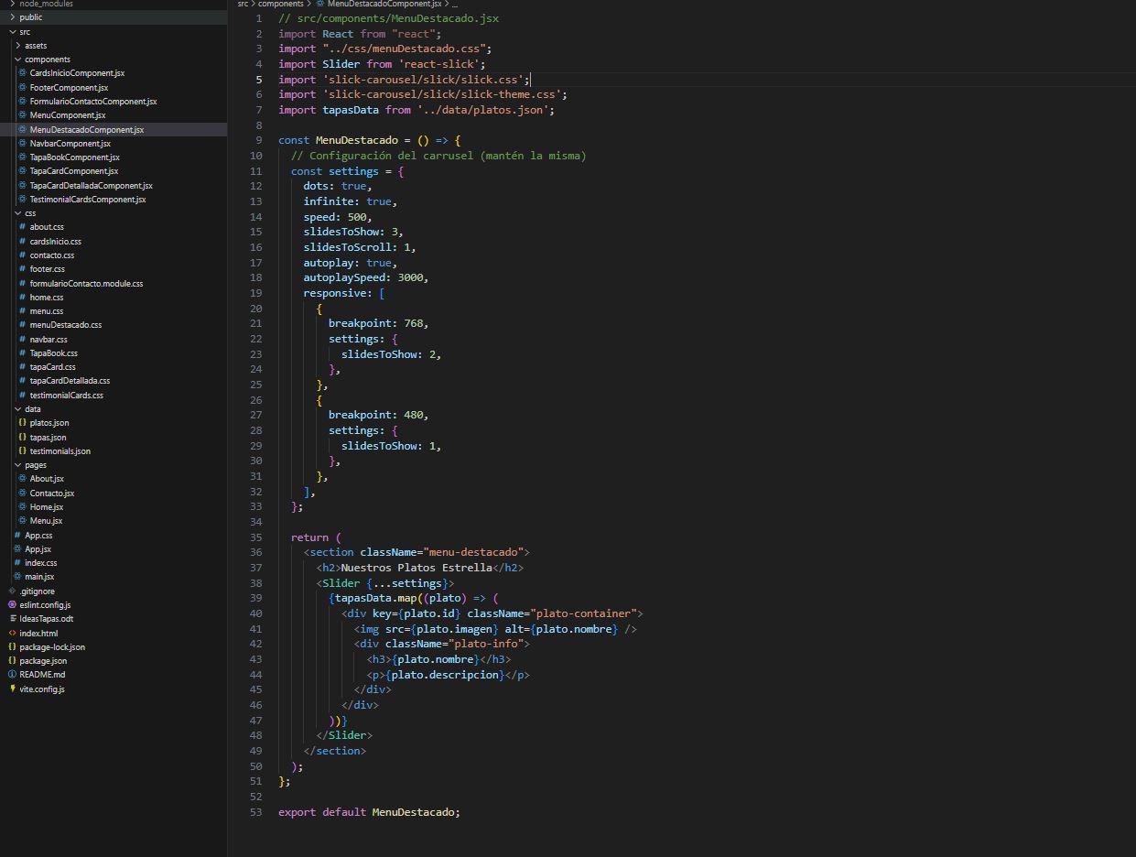Click 'autoplaySpeed: 3000' in the settings object
This screenshot has height=857, width=1136.
point(363,277)
